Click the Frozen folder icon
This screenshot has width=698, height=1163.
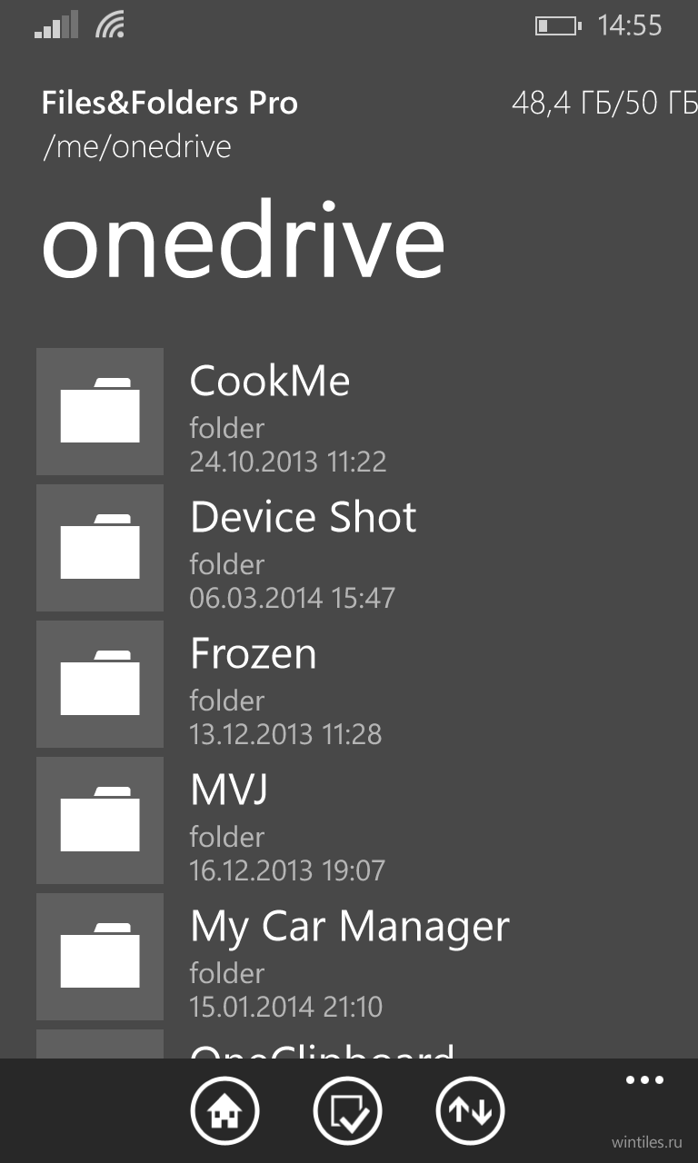coord(100,684)
